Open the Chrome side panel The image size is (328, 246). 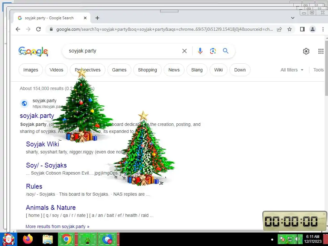(x=302, y=29)
